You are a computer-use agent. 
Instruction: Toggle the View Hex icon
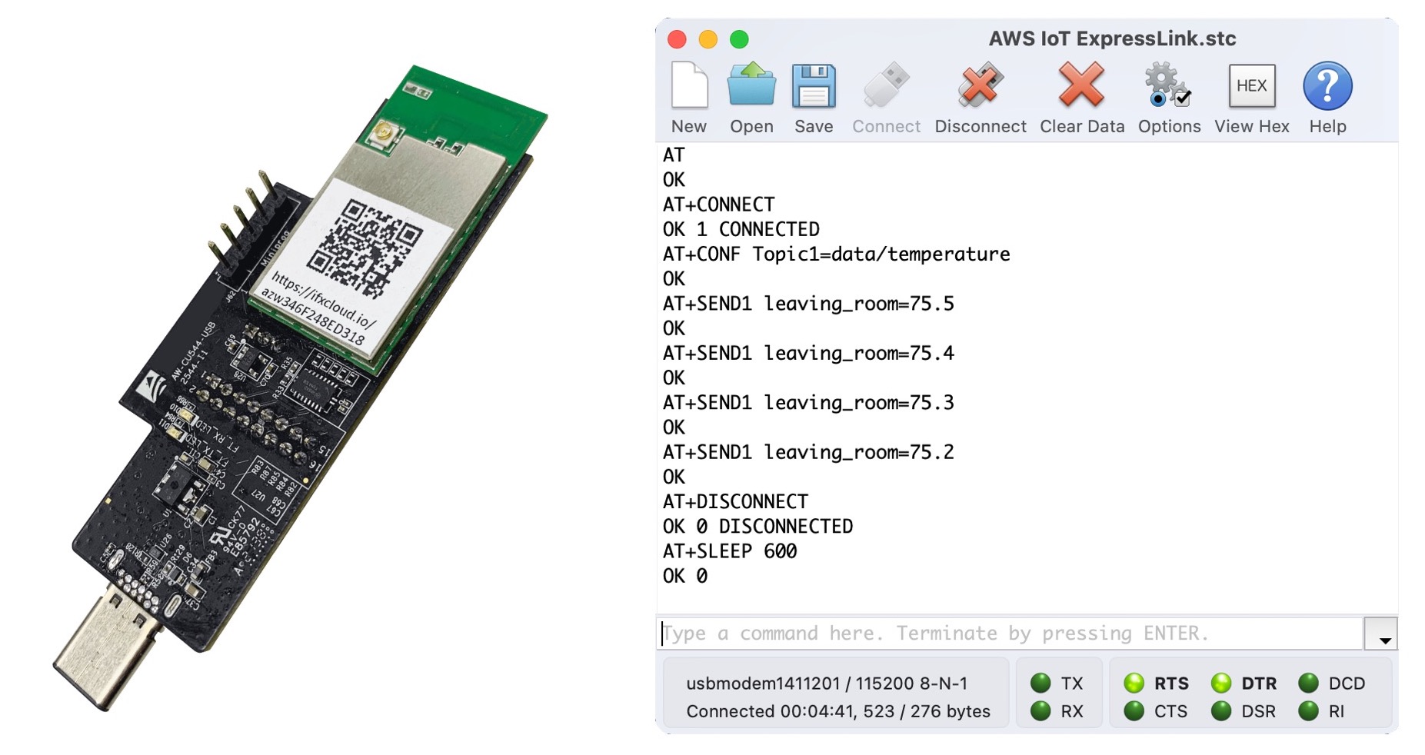pos(1251,85)
